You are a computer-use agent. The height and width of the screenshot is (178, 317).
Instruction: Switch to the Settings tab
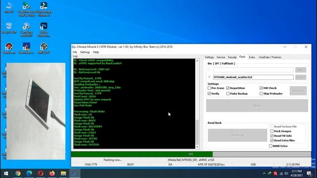click(x=209, y=57)
